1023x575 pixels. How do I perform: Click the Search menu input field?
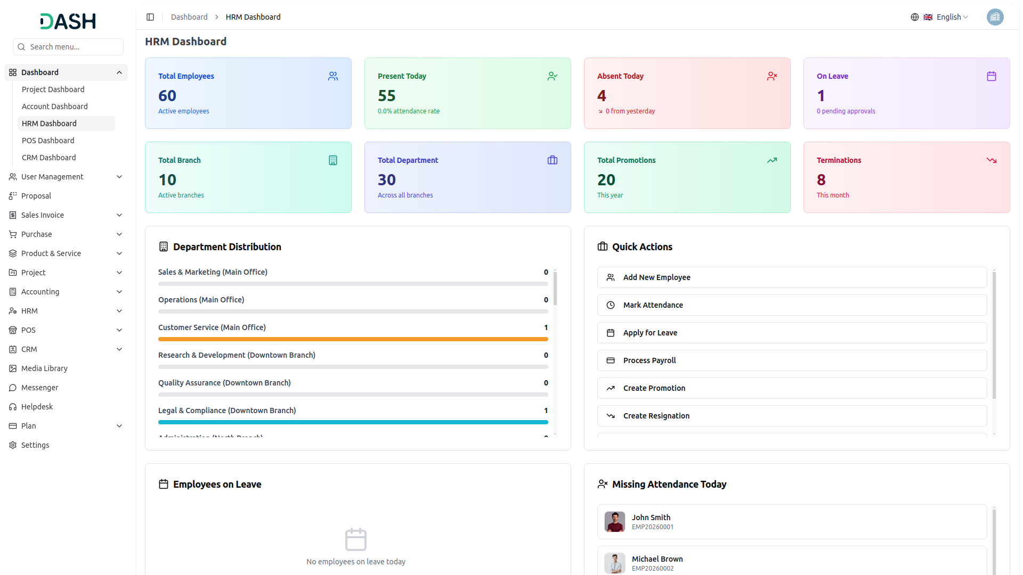(74, 47)
